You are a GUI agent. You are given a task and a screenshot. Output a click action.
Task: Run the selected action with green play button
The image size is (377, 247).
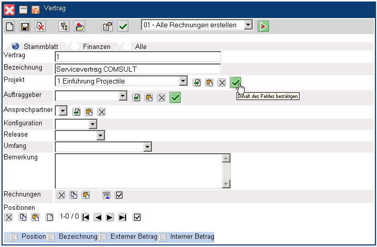coord(263,26)
